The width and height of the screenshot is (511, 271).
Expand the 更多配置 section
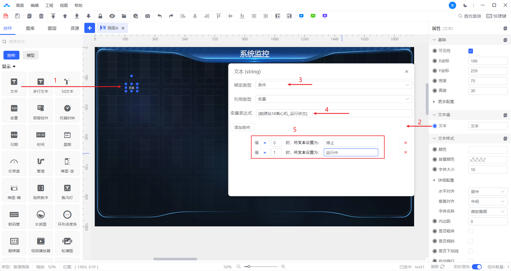click(446, 102)
